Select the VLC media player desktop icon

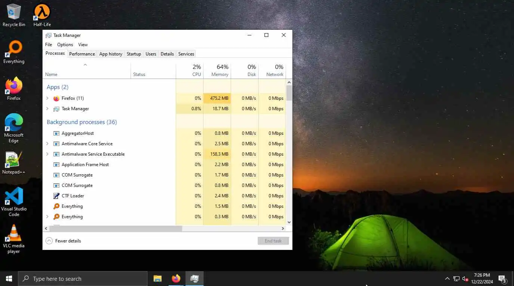click(14, 239)
